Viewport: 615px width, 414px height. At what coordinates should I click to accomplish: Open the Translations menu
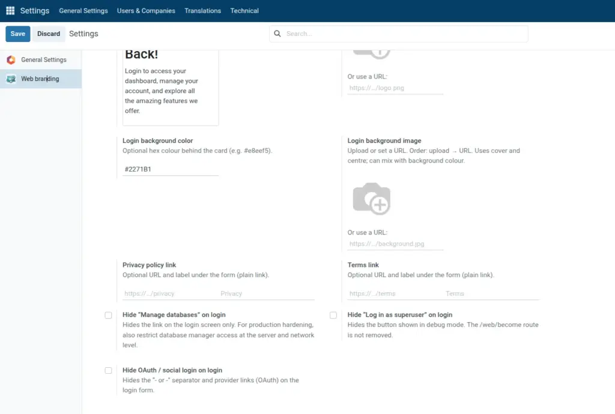[203, 11]
